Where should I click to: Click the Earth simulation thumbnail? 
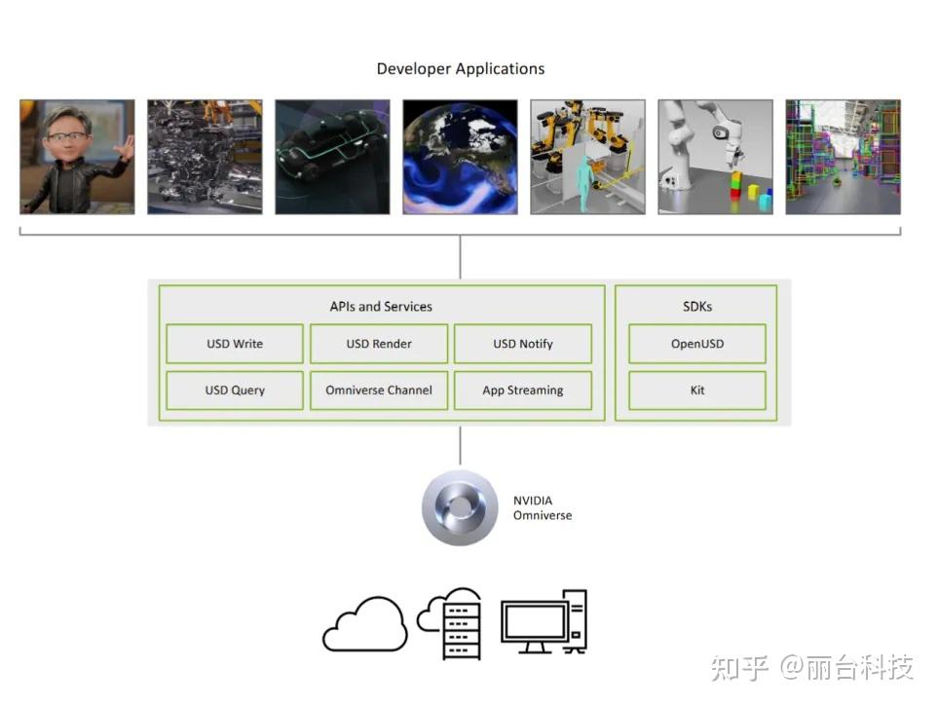(460, 156)
